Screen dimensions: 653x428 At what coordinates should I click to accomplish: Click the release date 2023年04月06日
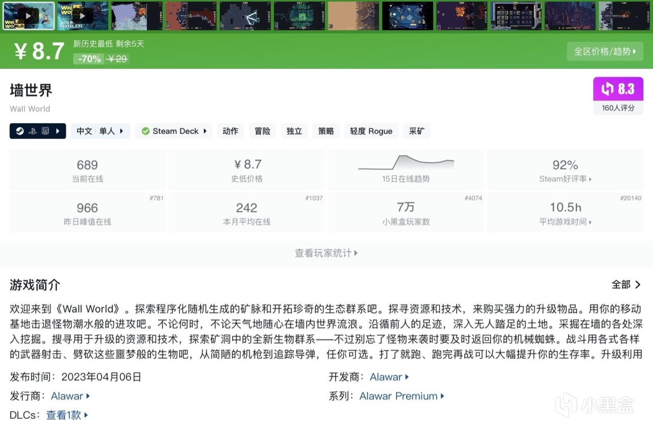pos(101,377)
